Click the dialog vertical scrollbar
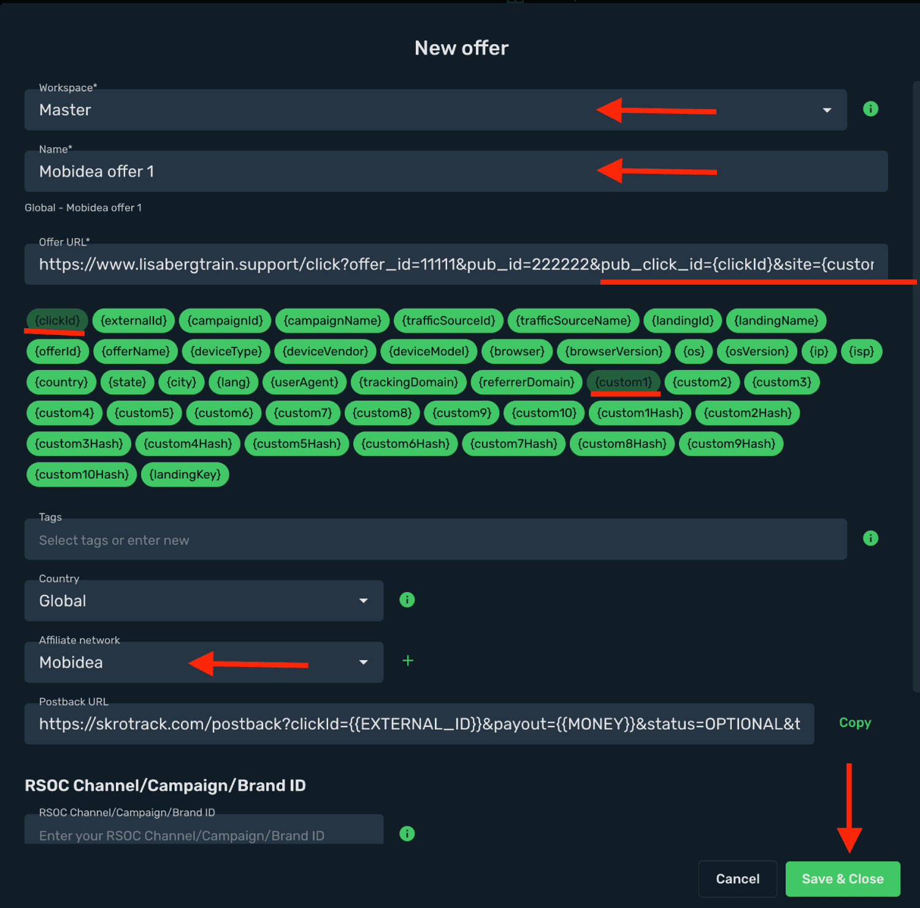Viewport: 920px width, 908px height. pyautogui.click(x=916, y=387)
